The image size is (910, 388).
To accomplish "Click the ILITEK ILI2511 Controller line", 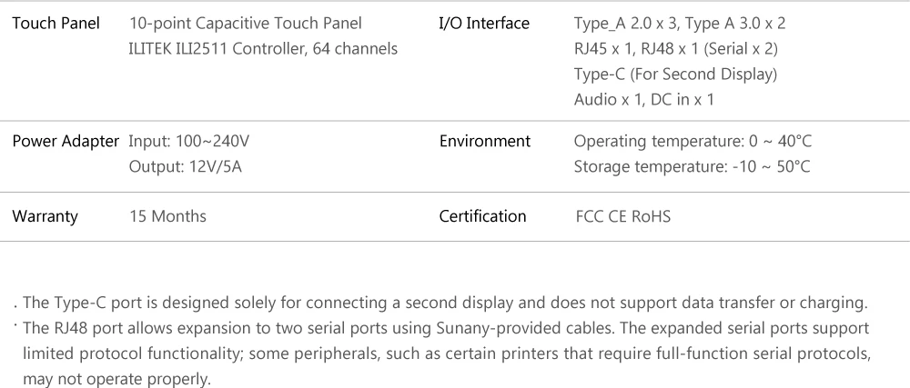I will coord(263,49).
